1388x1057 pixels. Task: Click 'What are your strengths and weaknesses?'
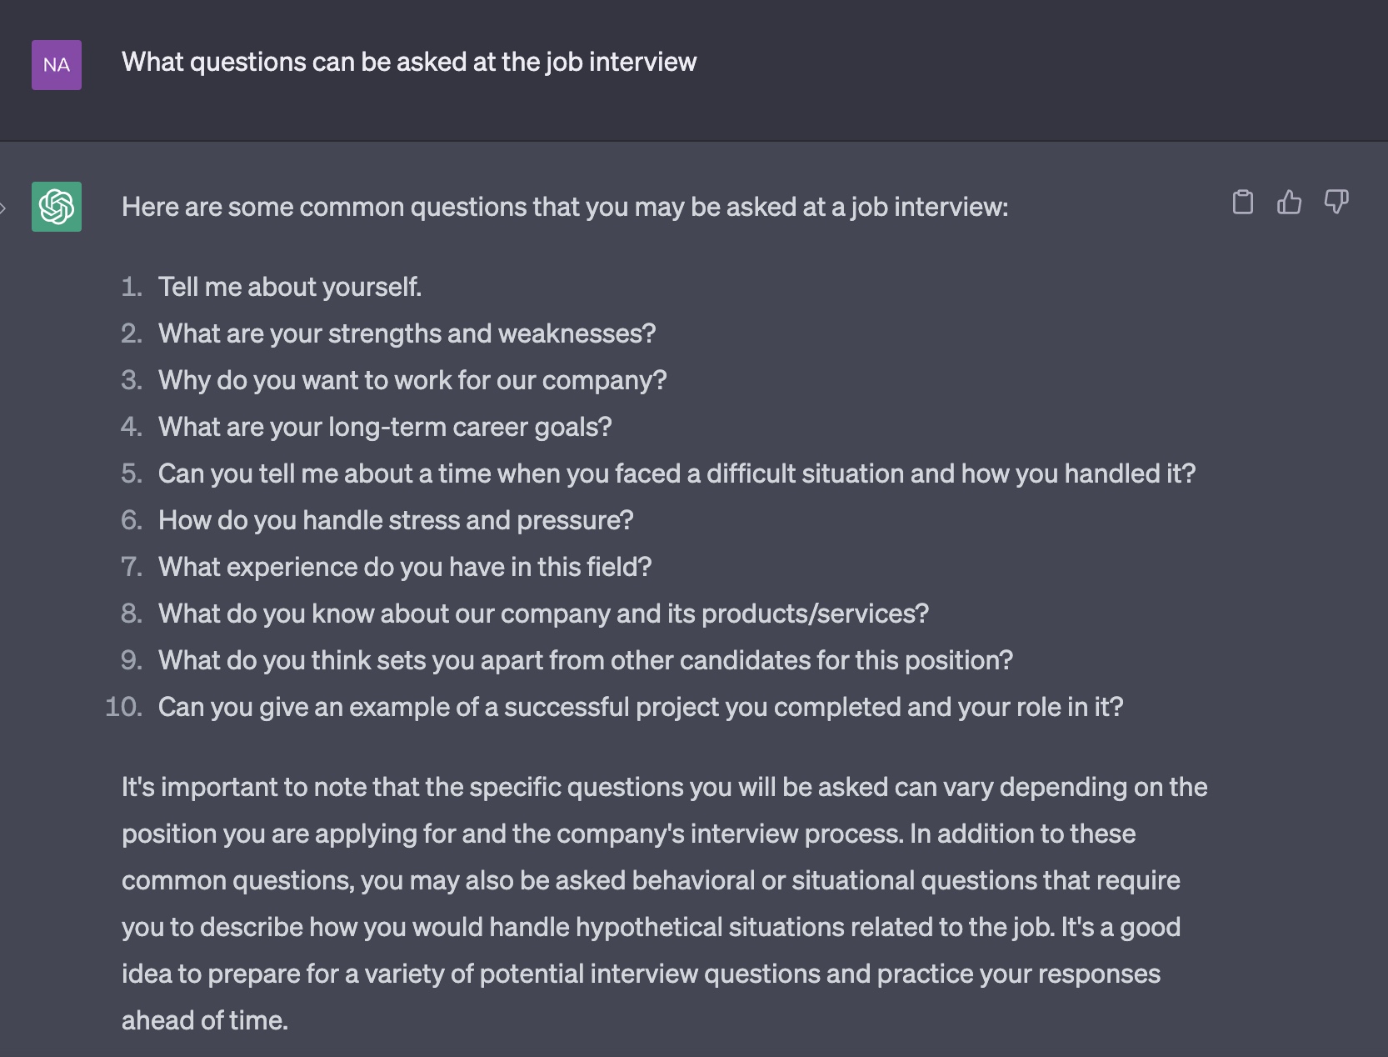coord(407,333)
